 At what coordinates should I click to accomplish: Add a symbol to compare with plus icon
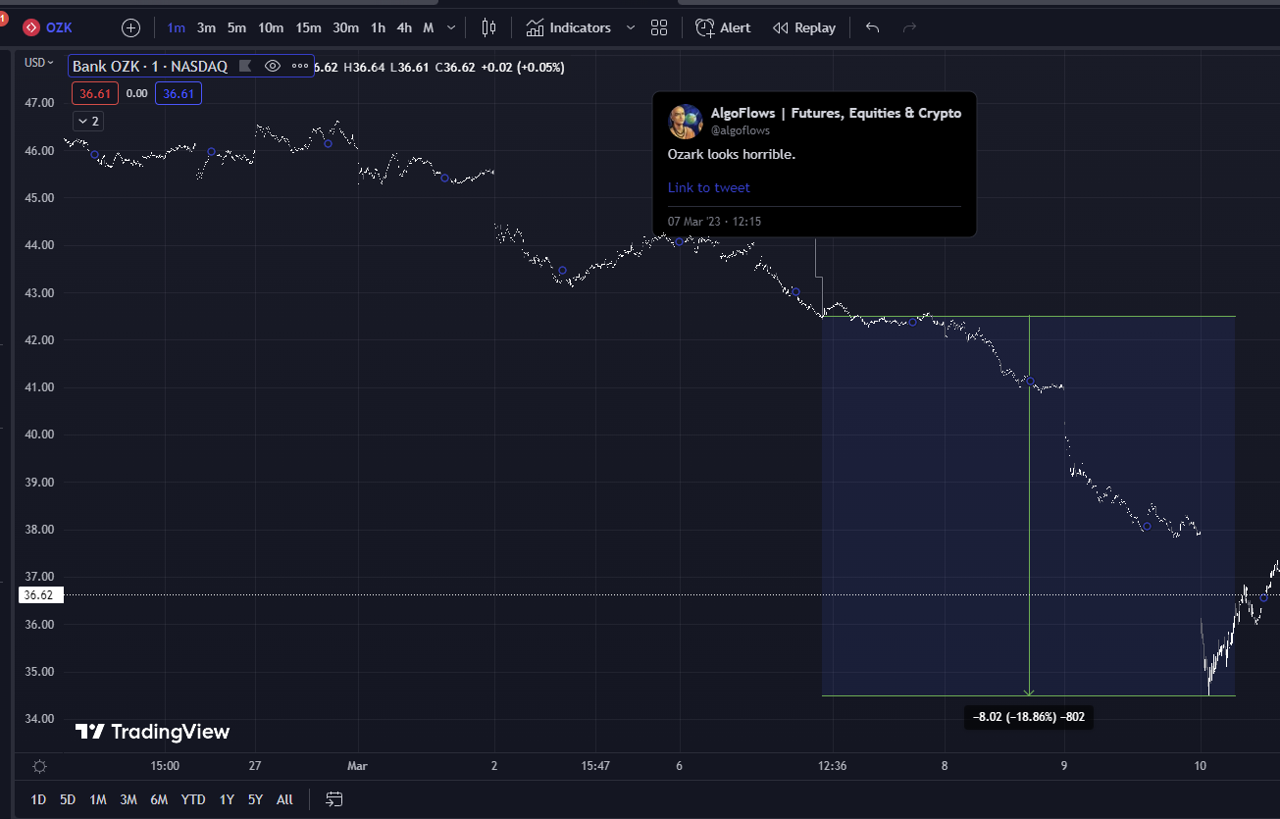click(x=130, y=27)
